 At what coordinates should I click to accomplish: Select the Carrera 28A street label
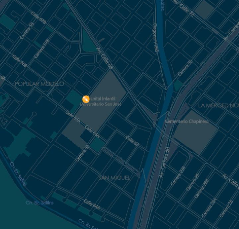tap(209, 208)
